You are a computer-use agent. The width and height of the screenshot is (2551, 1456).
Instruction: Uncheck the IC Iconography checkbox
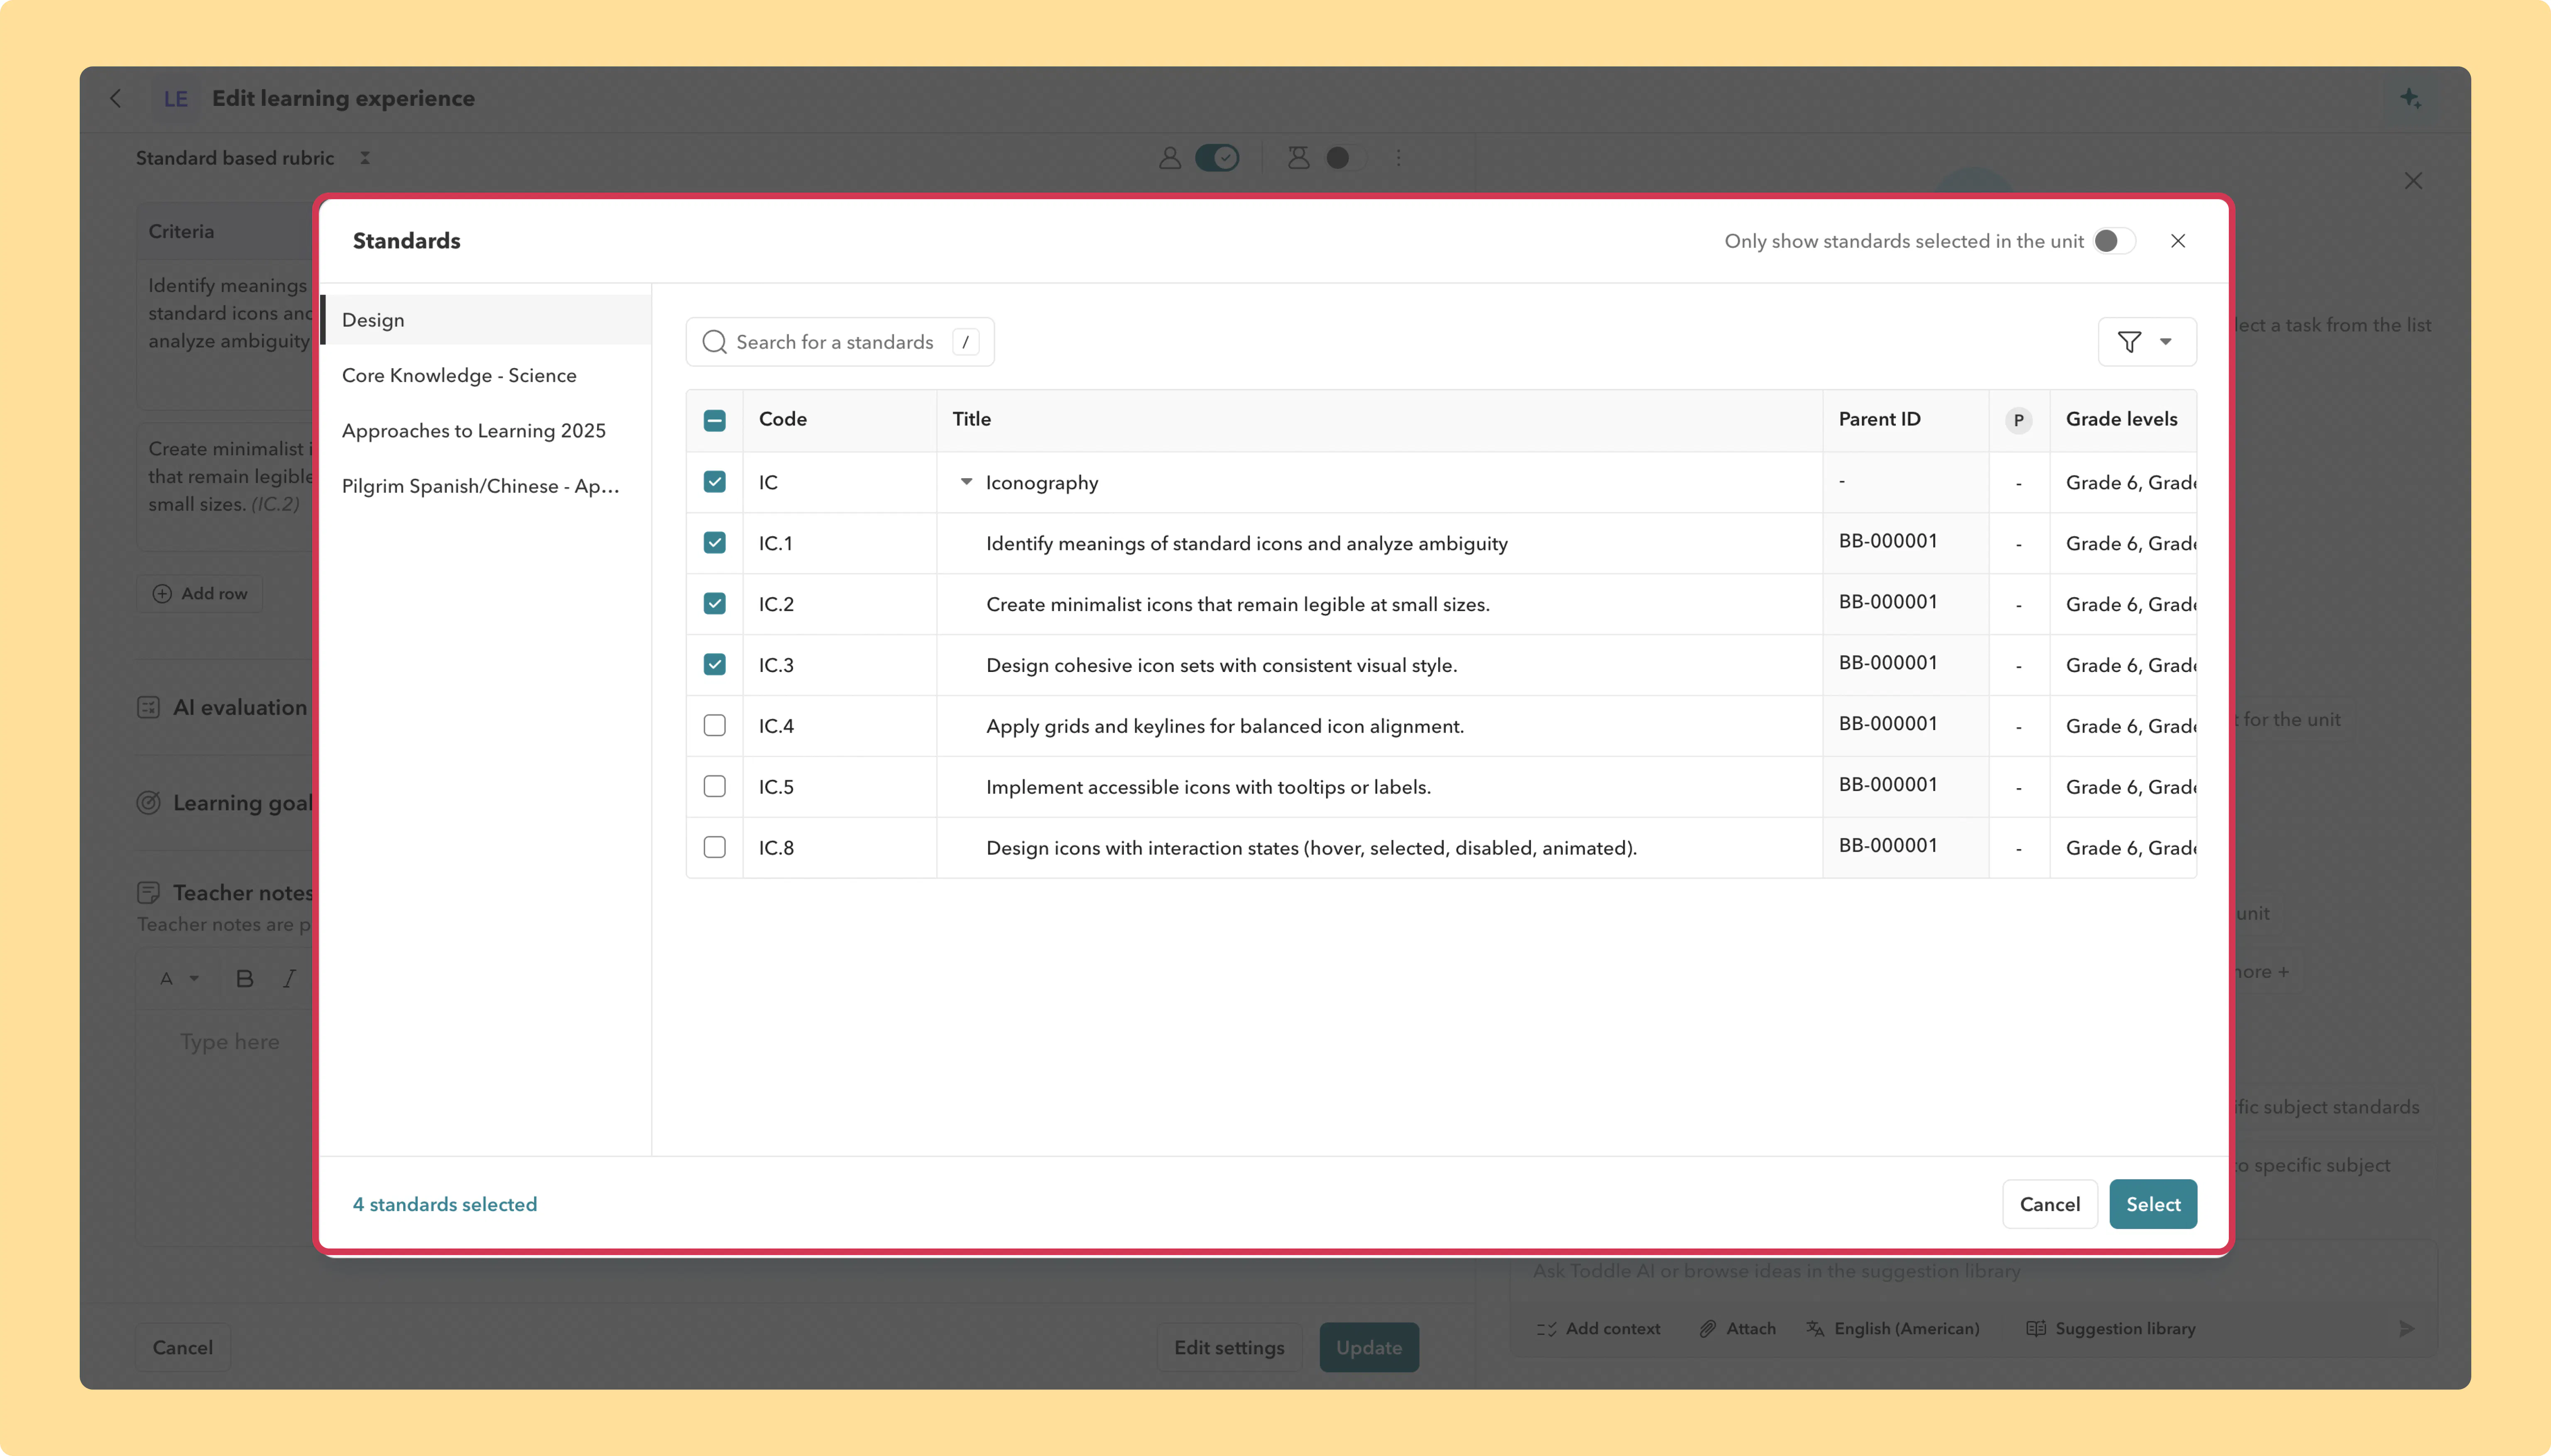714,482
